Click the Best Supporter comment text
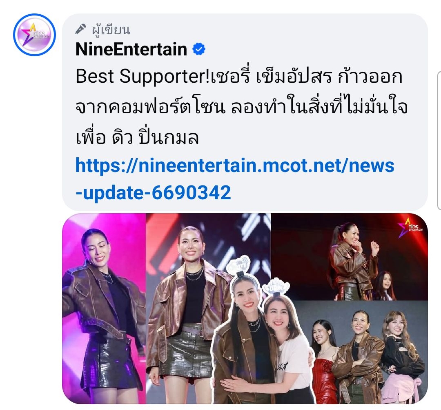441x410 pixels. (x=241, y=107)
